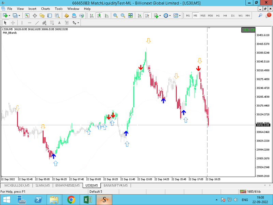Toggle chart shift button
273x205 pixels.
pos(147,15)
